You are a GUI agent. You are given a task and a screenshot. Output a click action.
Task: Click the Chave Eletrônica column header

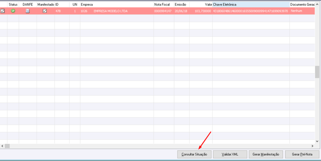coord(251,4)
